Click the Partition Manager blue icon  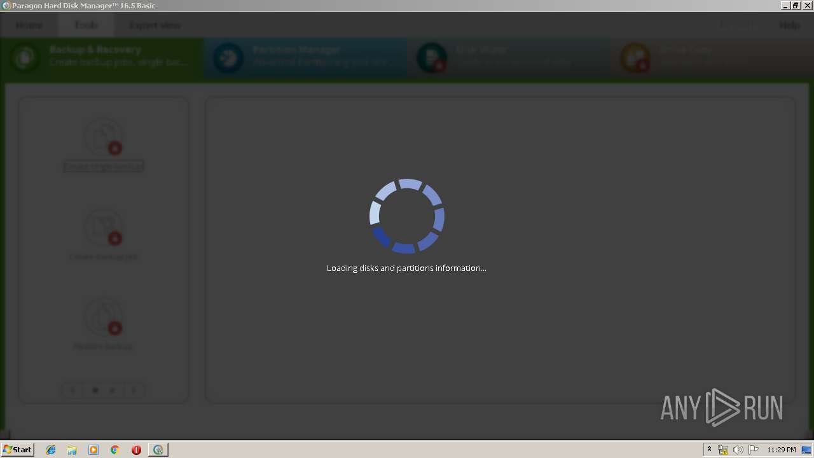click(x=228, y=58)
